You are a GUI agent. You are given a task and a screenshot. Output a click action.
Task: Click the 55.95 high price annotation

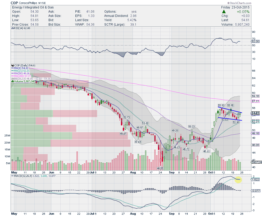click(x=231, y=105)
